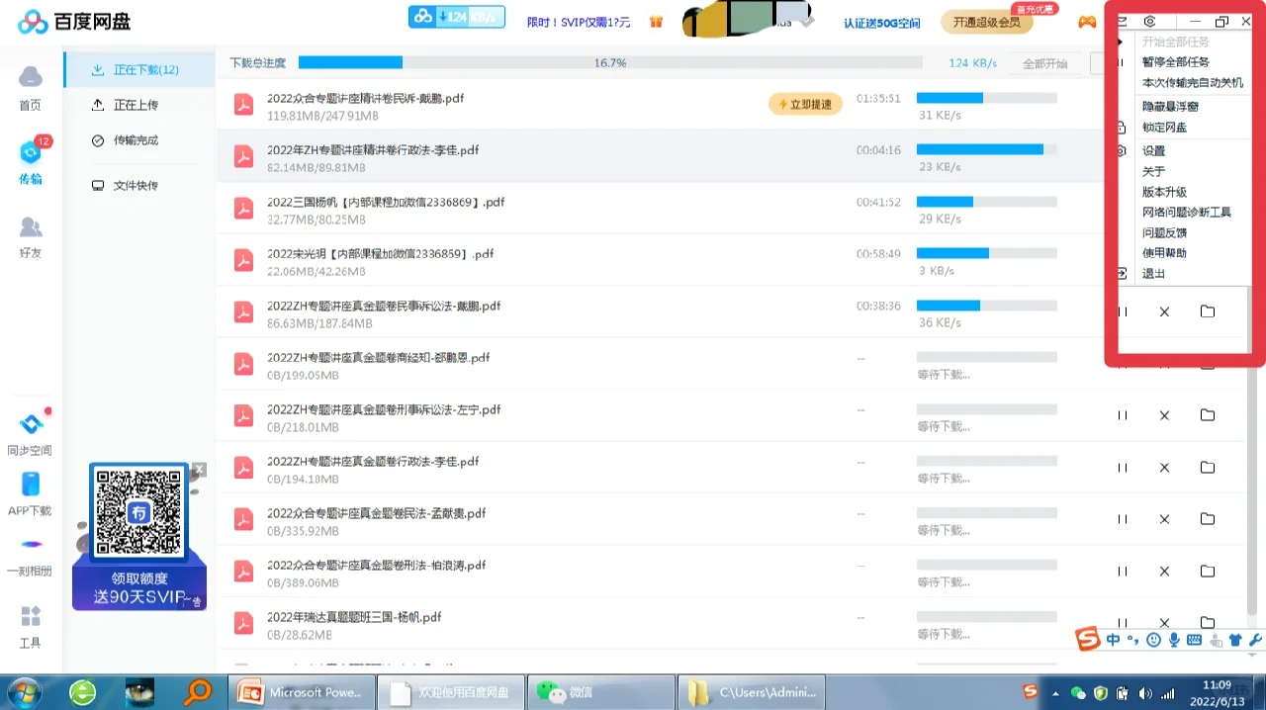Choose 退出 to exit the app
The image size is (1266, 710).
click(1153, 274)
